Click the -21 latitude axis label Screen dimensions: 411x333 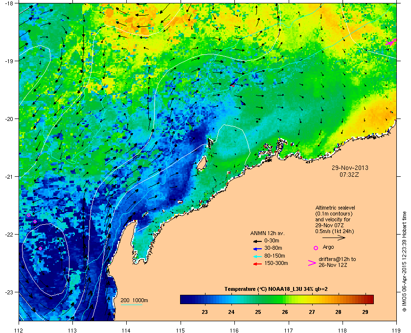tap(9, 176)
